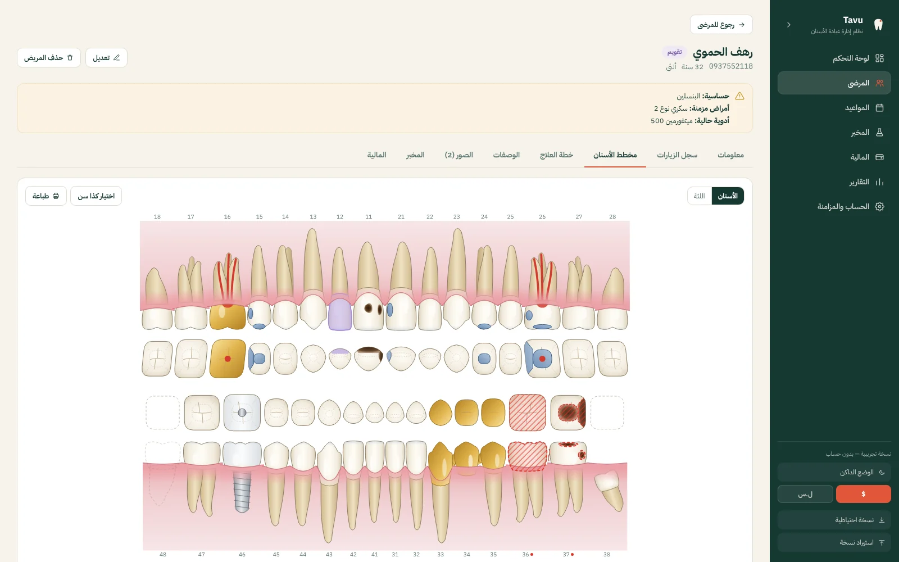Toggle الوضع الداكن dark mode

tap(834, 472)
